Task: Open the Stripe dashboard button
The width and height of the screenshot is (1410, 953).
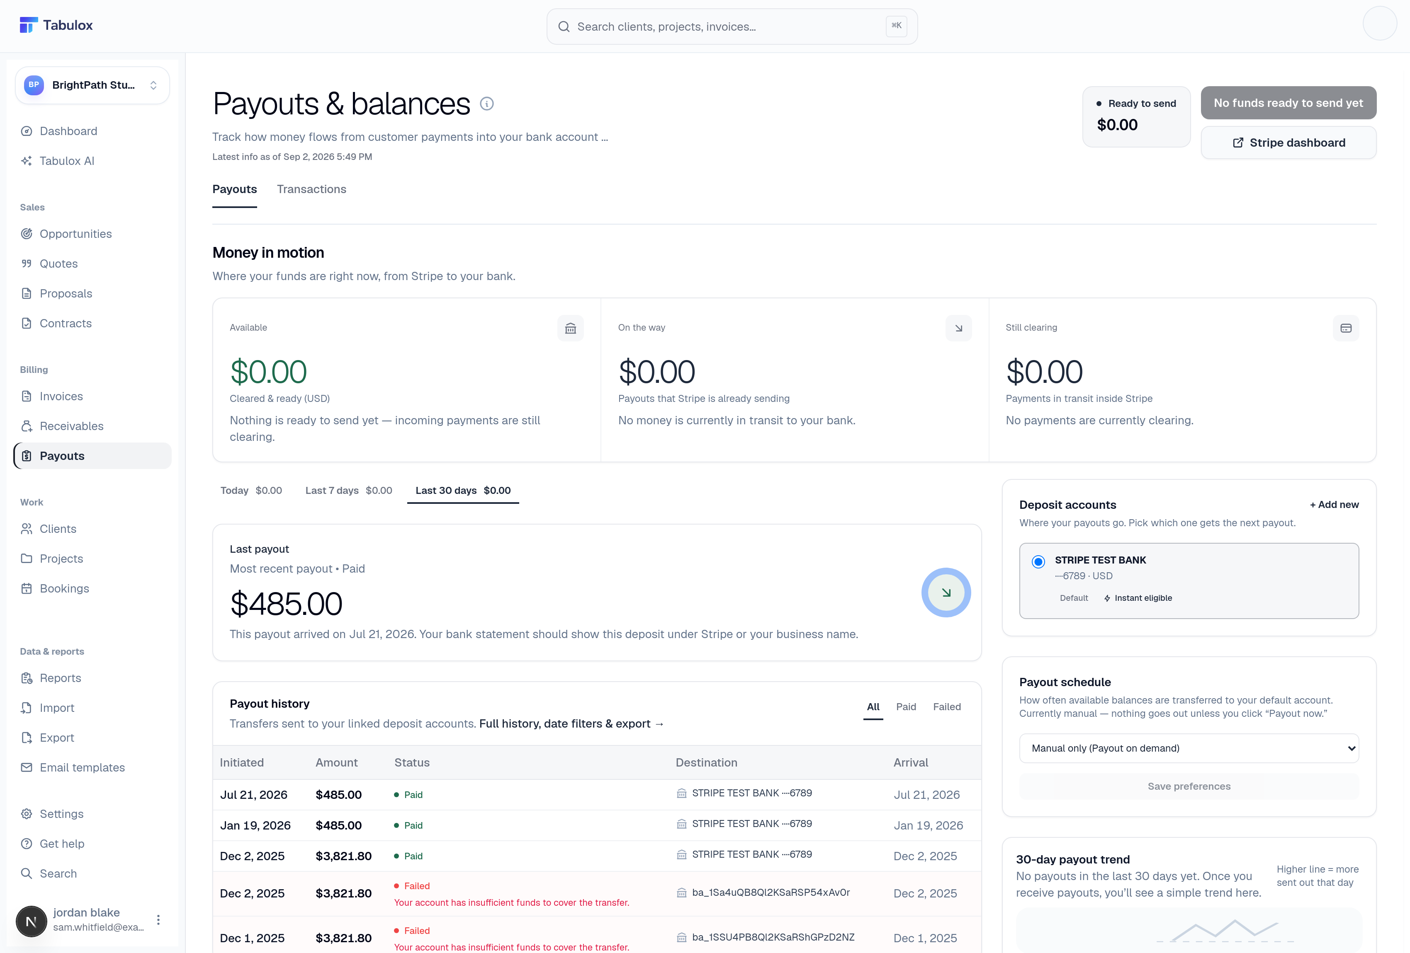Action: [1288, 143]
